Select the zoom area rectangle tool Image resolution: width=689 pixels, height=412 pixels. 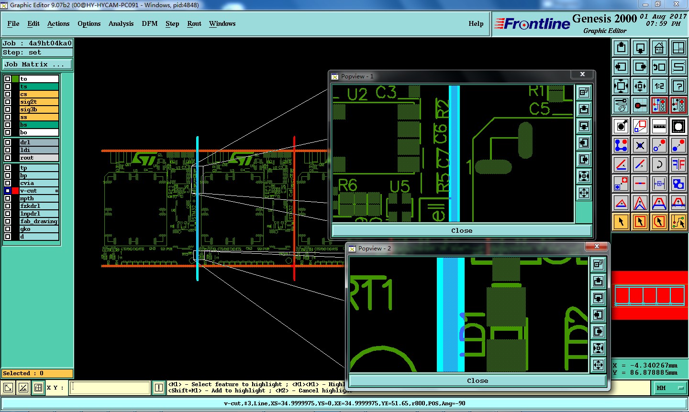coord(640,126)
